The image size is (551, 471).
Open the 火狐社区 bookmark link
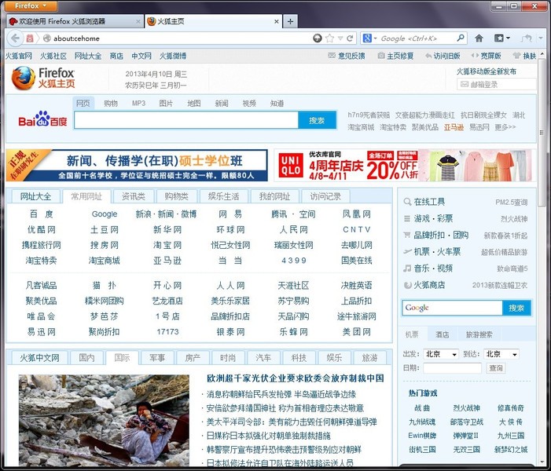pyautogui.click(x=53, y=56)
